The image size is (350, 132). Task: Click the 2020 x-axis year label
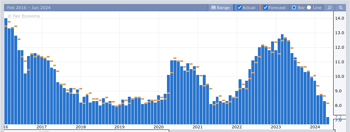(159, 127)
